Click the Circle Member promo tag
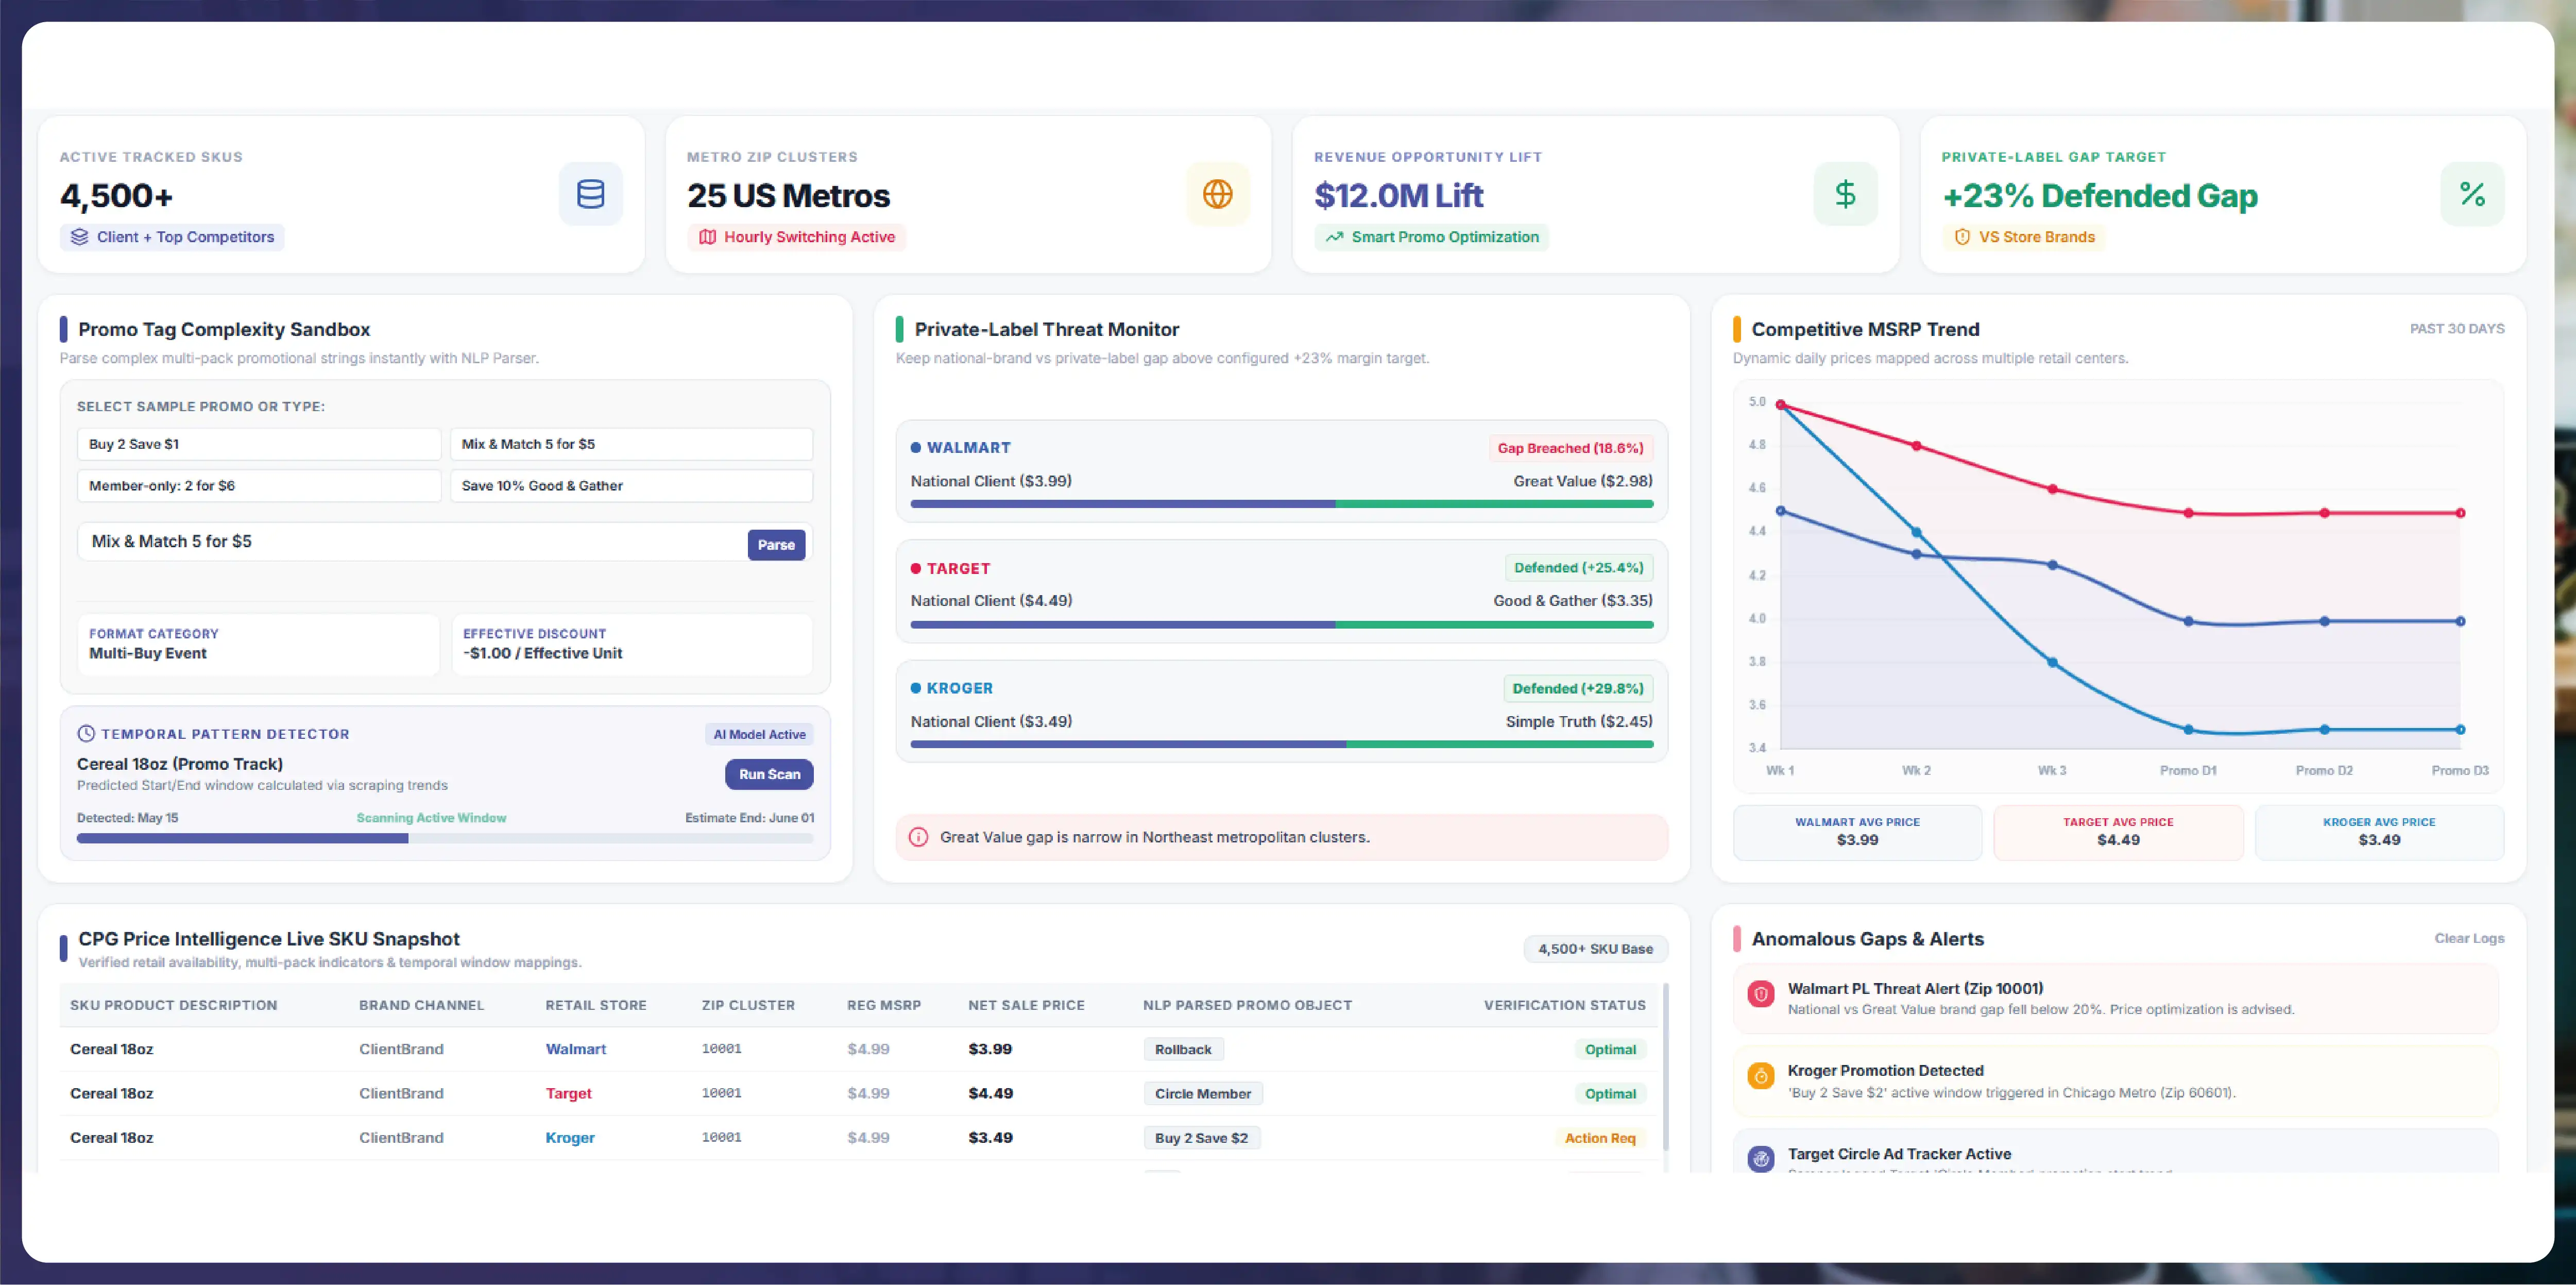The image size is (2576, 1285). (1203, 1093)
